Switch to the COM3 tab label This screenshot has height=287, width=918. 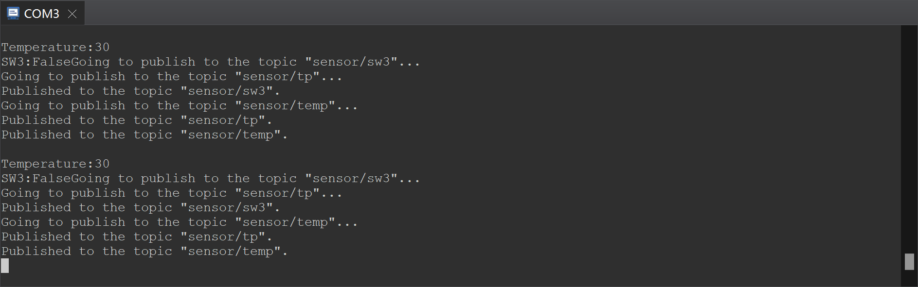[x=42, y=14]
